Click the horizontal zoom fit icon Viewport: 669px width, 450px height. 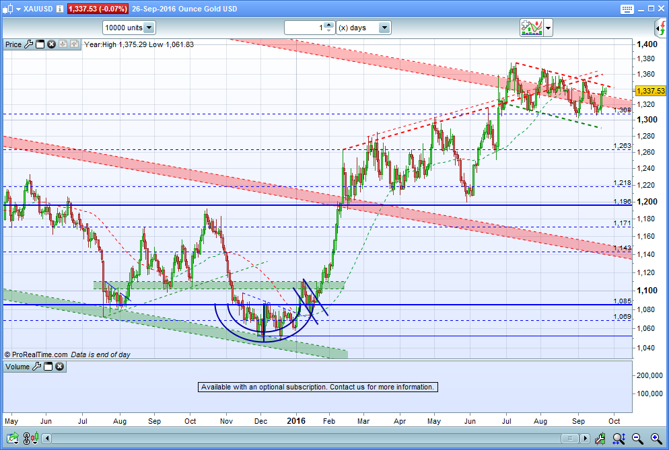tap(619, 438)
